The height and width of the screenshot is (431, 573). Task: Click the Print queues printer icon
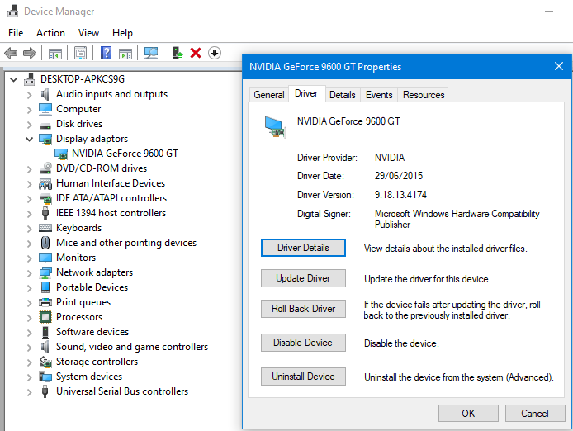click(45, 302)
